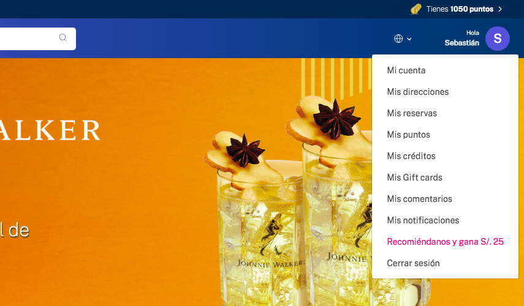Check Mis notificaciones
524x306 pixels.
(x=423, y=220)
